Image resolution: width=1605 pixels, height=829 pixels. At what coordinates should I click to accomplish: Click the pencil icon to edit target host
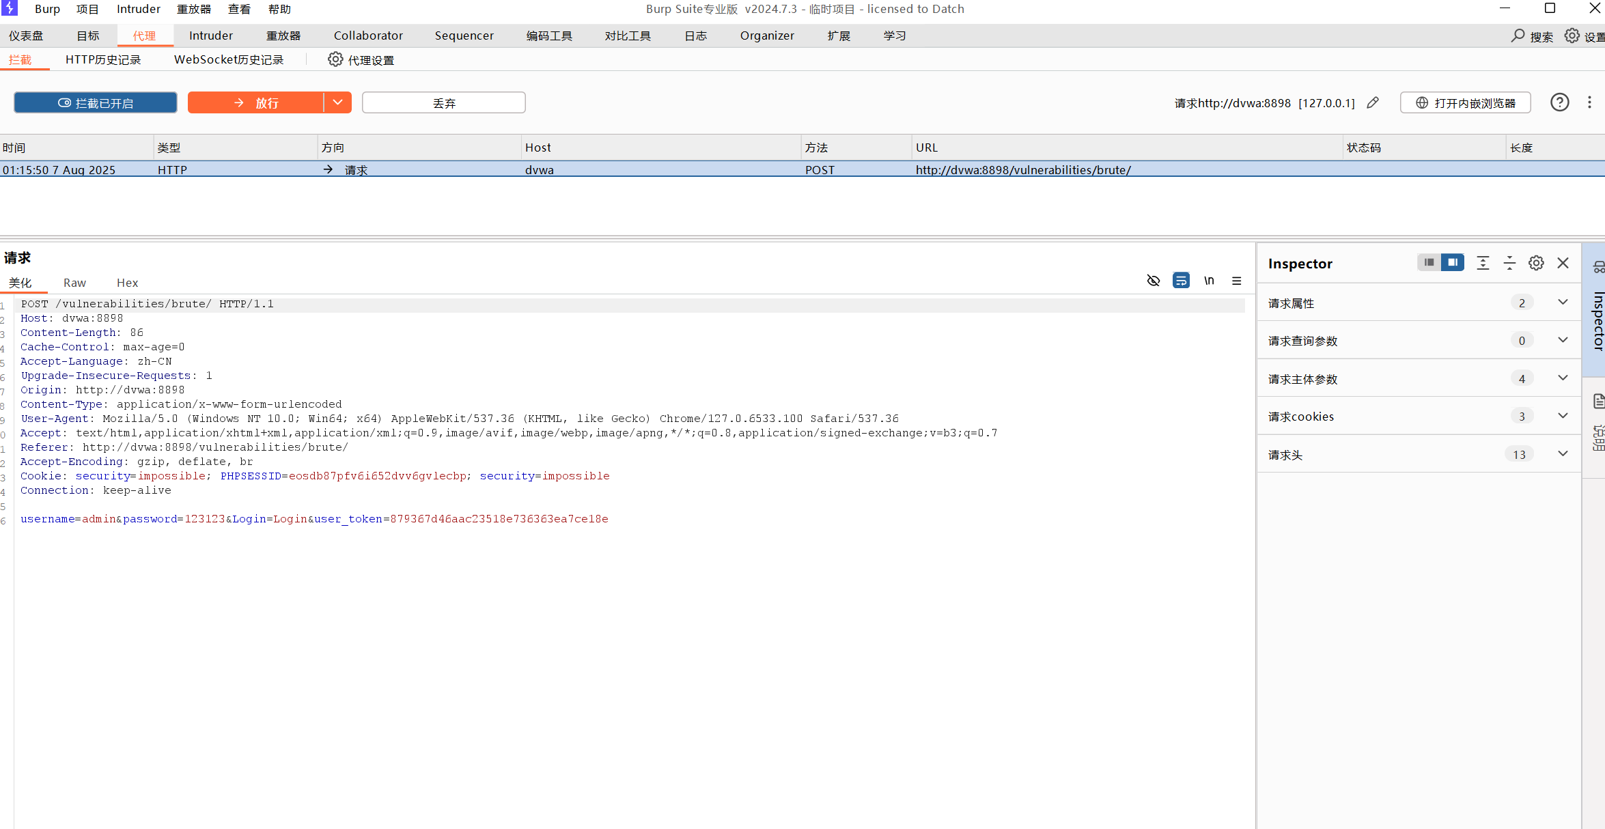tap(1373, 102)
